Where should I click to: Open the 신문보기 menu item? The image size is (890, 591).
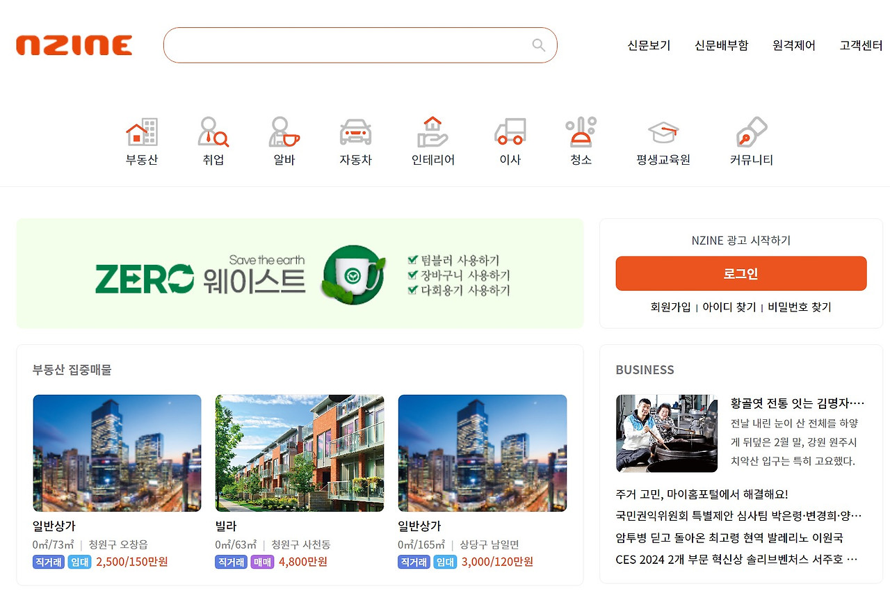pyautogui.click(x=648, y=44)
